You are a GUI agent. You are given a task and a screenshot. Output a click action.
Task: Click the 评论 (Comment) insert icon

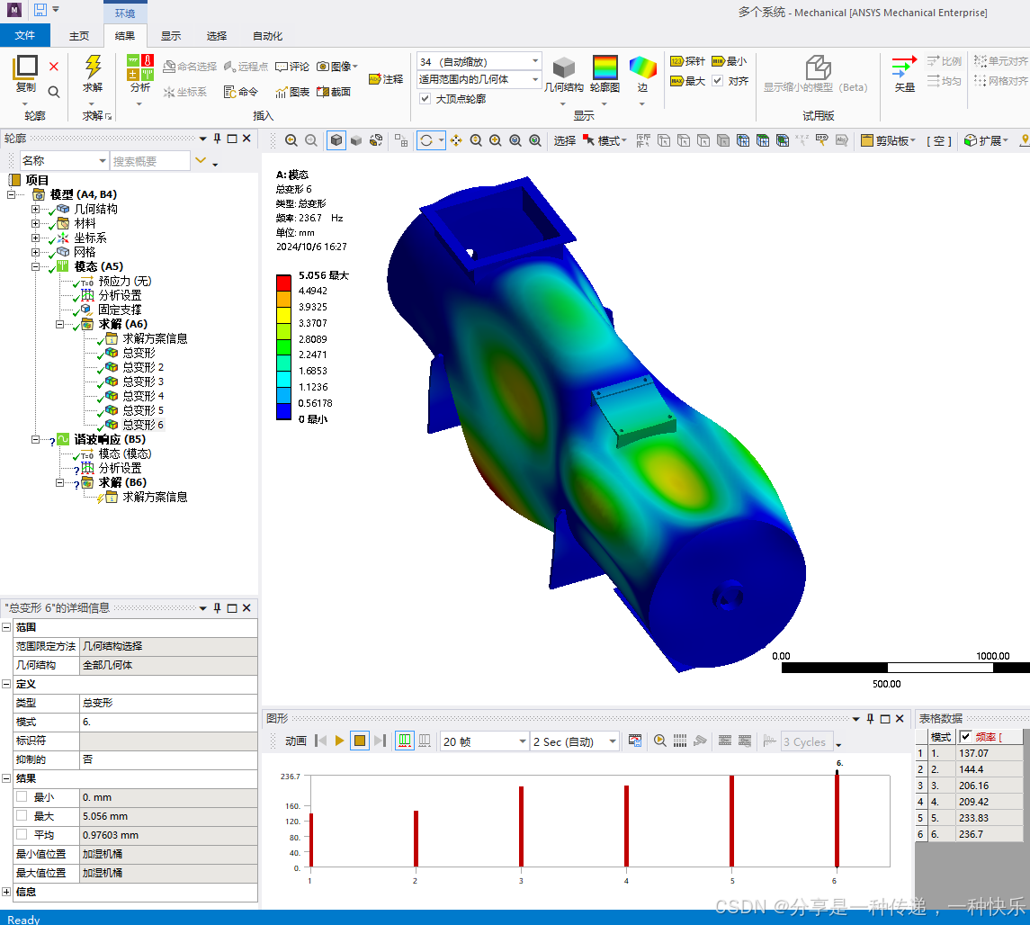tap(282, 67)
